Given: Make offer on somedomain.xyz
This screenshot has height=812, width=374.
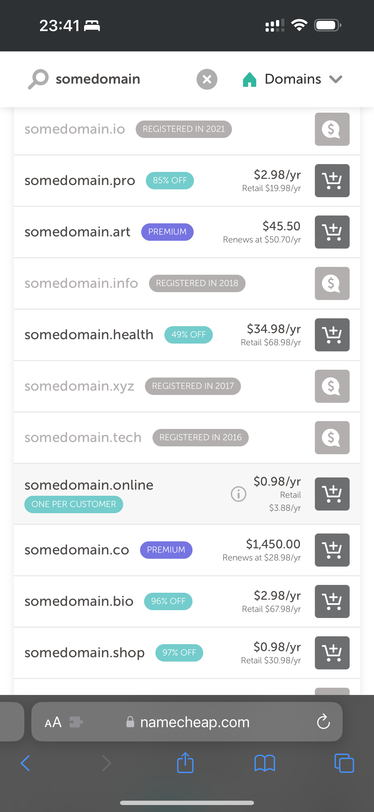Looking at the screenshot, I should click(332, 386).
